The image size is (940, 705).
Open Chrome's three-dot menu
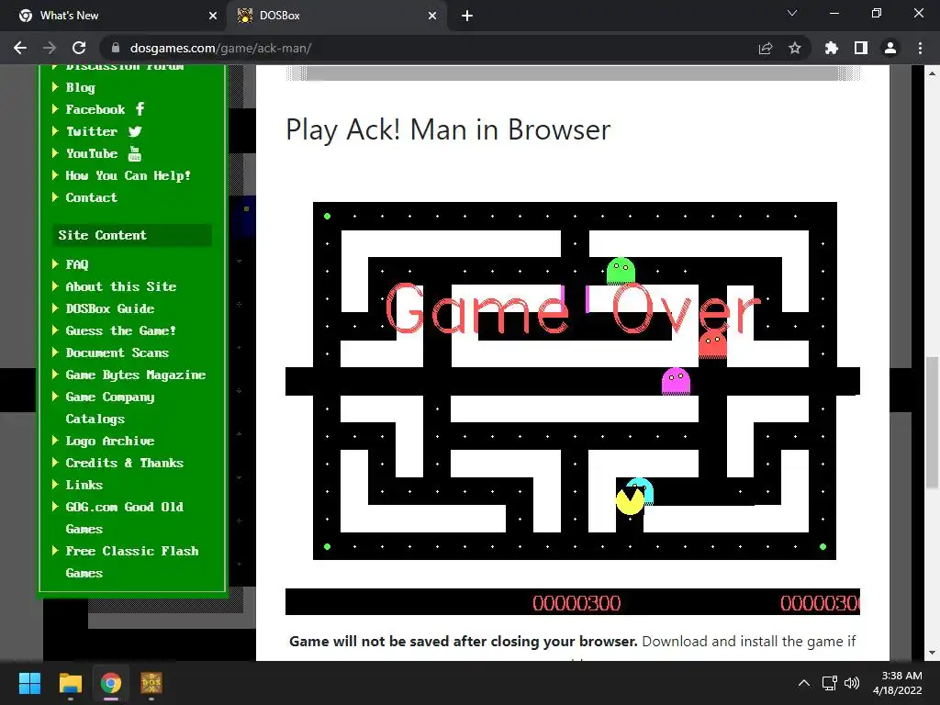(920, 48)
